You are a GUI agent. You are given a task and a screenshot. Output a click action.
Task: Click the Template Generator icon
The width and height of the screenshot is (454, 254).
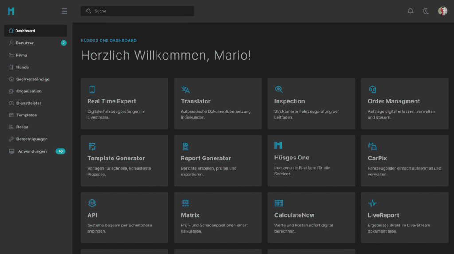92,147
